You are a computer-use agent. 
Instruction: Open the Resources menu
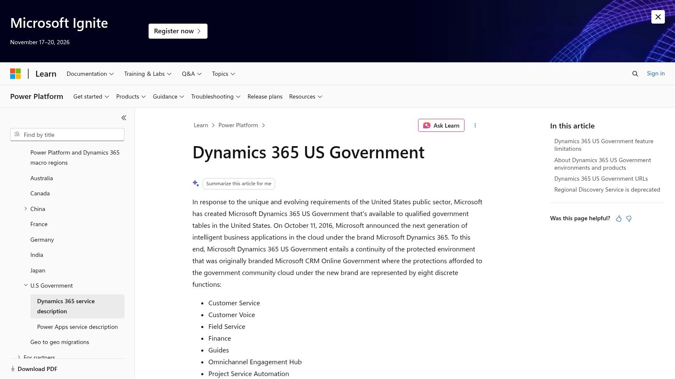(x=305, y=96)
